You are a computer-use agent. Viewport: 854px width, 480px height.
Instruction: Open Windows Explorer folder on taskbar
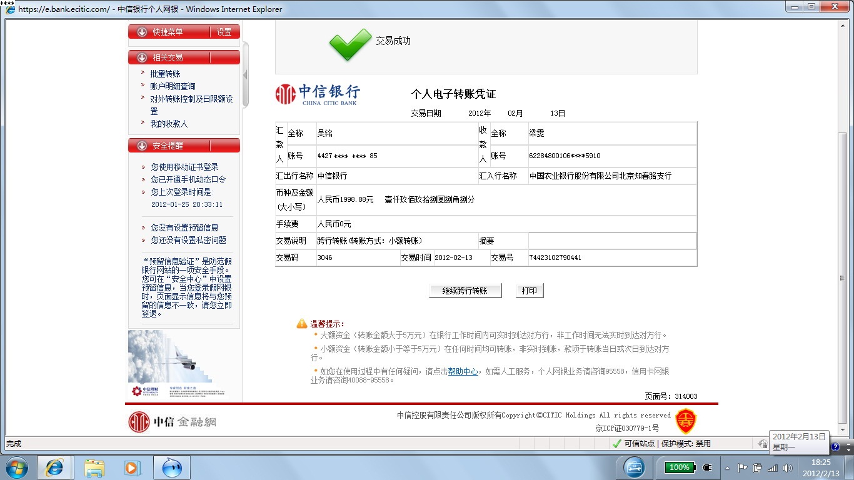click(x=94, y=467)
